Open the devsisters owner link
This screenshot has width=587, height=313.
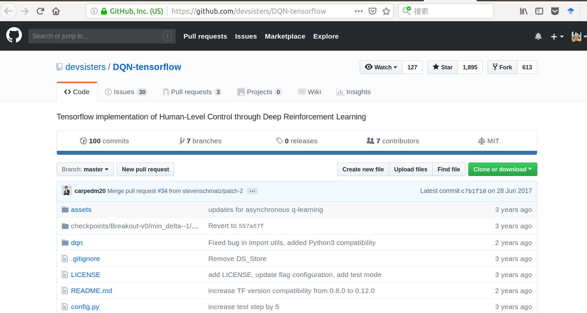coord(86,67)
